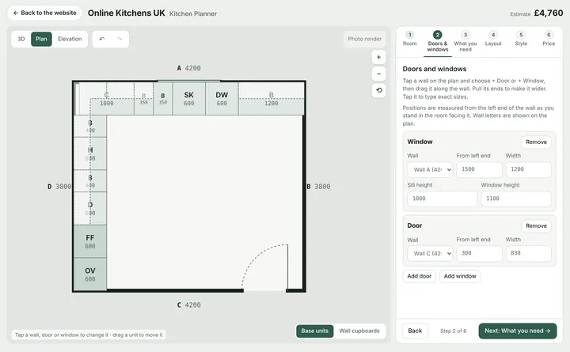
Task: Edit Door Width field 838
Action: tap(528, 254)
